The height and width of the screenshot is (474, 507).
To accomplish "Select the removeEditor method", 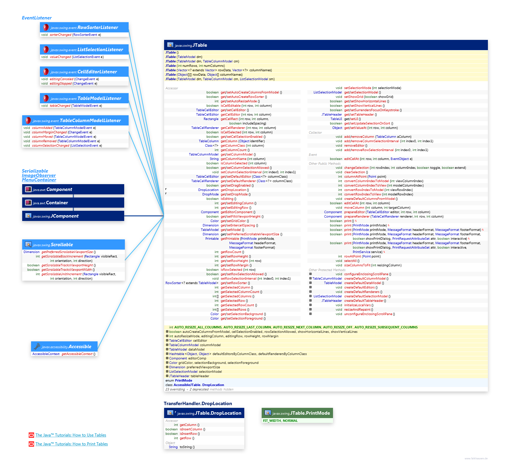I will pos(354,146).
